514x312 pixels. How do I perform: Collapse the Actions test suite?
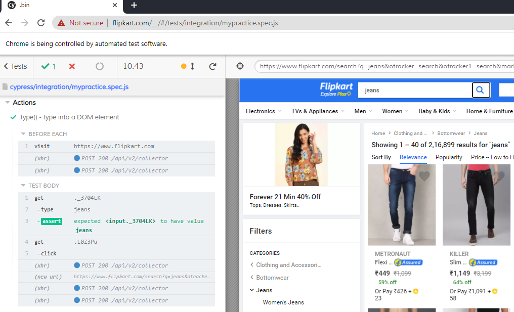tap(8, 103)
